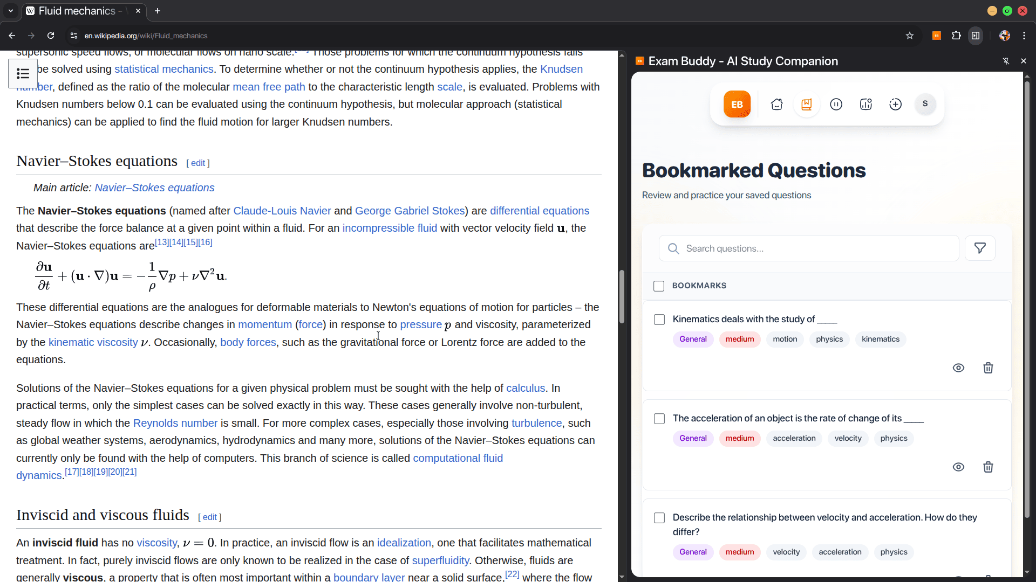Tick the velocity and acceleration relationship checkbox
Viewport: 1036px width, 582px height.
pyautogui.click(x=659, y=518)
